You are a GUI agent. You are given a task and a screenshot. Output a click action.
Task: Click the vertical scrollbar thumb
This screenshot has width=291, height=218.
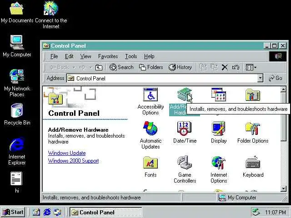tap(283, 117)
